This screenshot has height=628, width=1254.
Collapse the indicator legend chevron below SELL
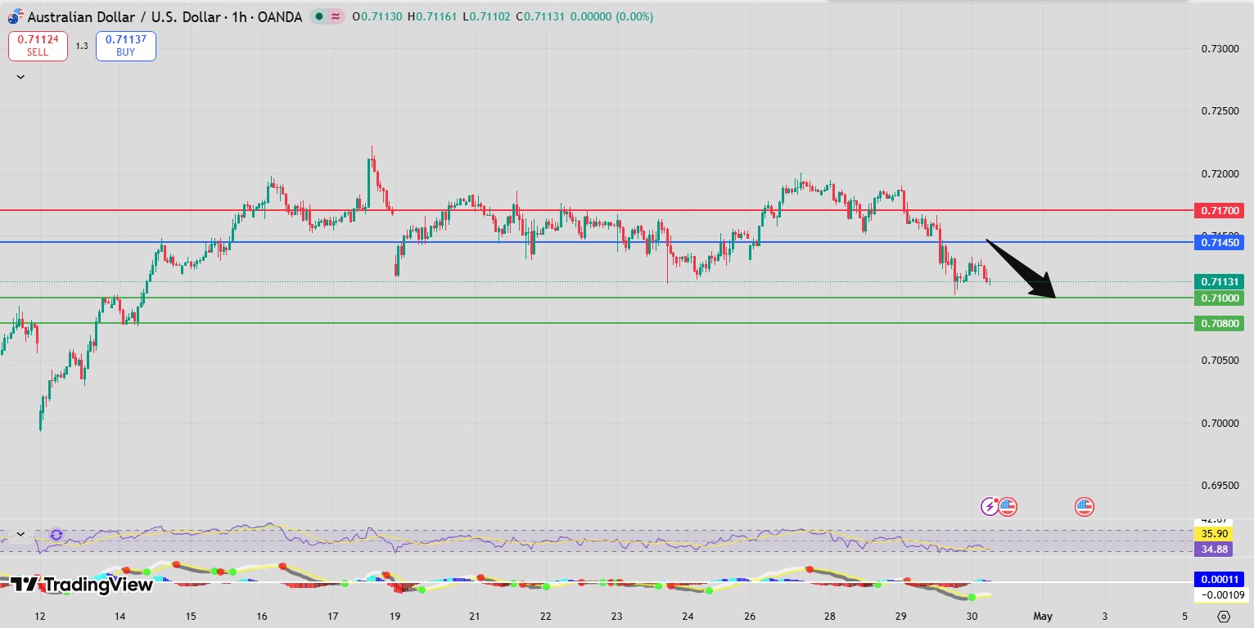[20, 77]
